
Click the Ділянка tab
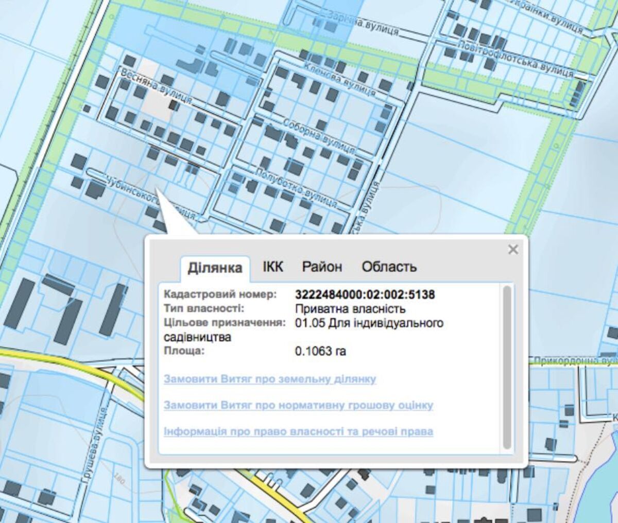tap(215, 268)
